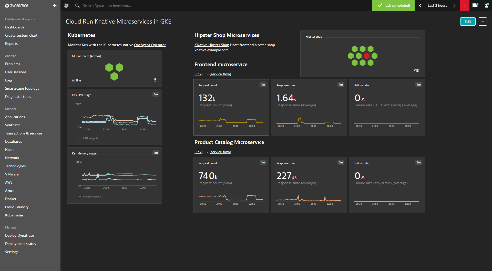Click the search magnifier icon
This screenshot has width=492, height=271.
pos(77,6)
